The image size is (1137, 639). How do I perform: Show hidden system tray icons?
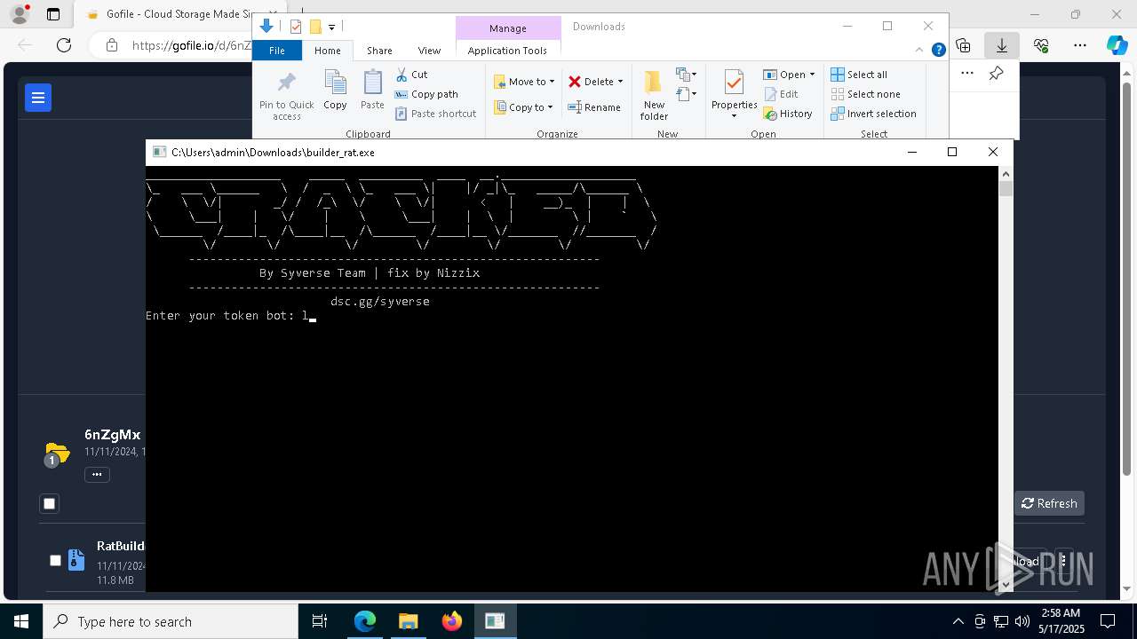[x=958, y=621]
